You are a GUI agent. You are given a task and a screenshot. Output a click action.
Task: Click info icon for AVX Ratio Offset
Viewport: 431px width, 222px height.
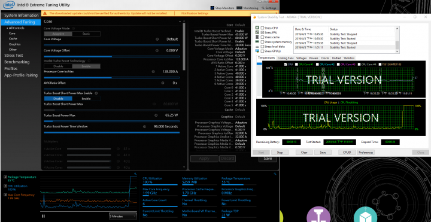pos(163,83)
